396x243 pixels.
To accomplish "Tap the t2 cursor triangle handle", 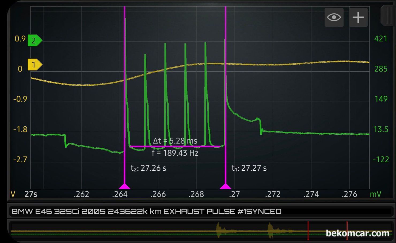I will [124, 186].
